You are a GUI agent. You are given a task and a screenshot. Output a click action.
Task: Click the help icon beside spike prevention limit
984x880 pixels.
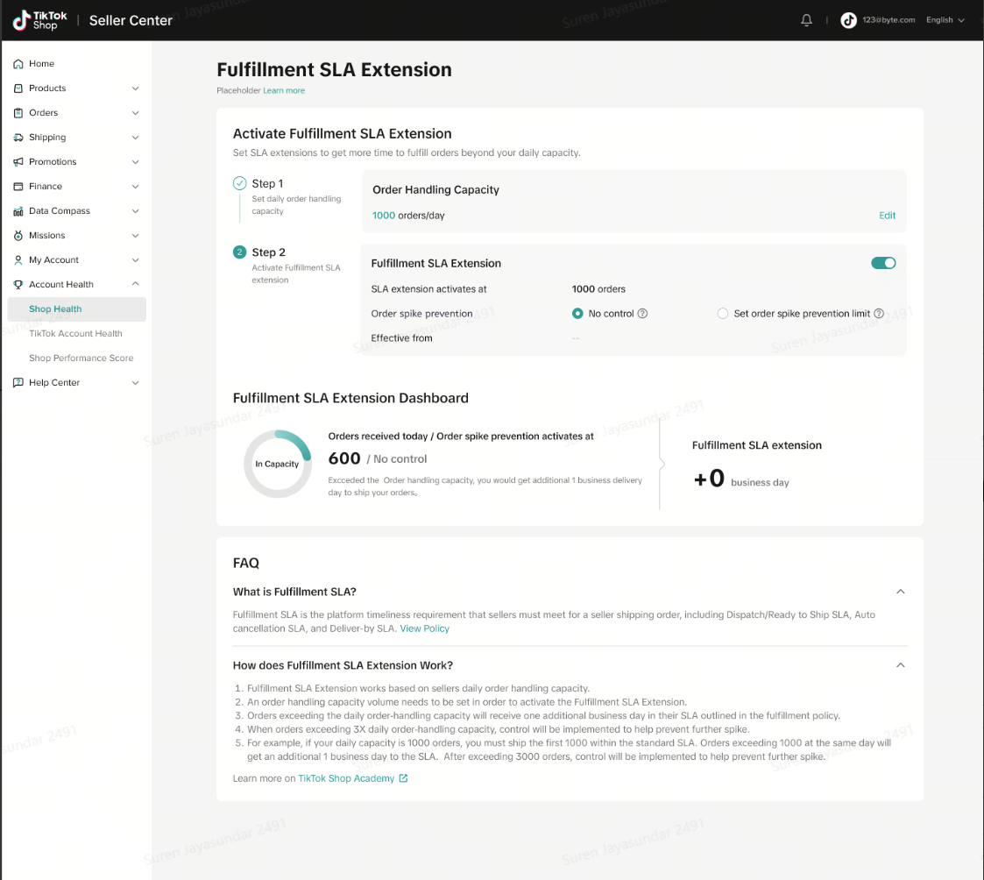[879, 314]
